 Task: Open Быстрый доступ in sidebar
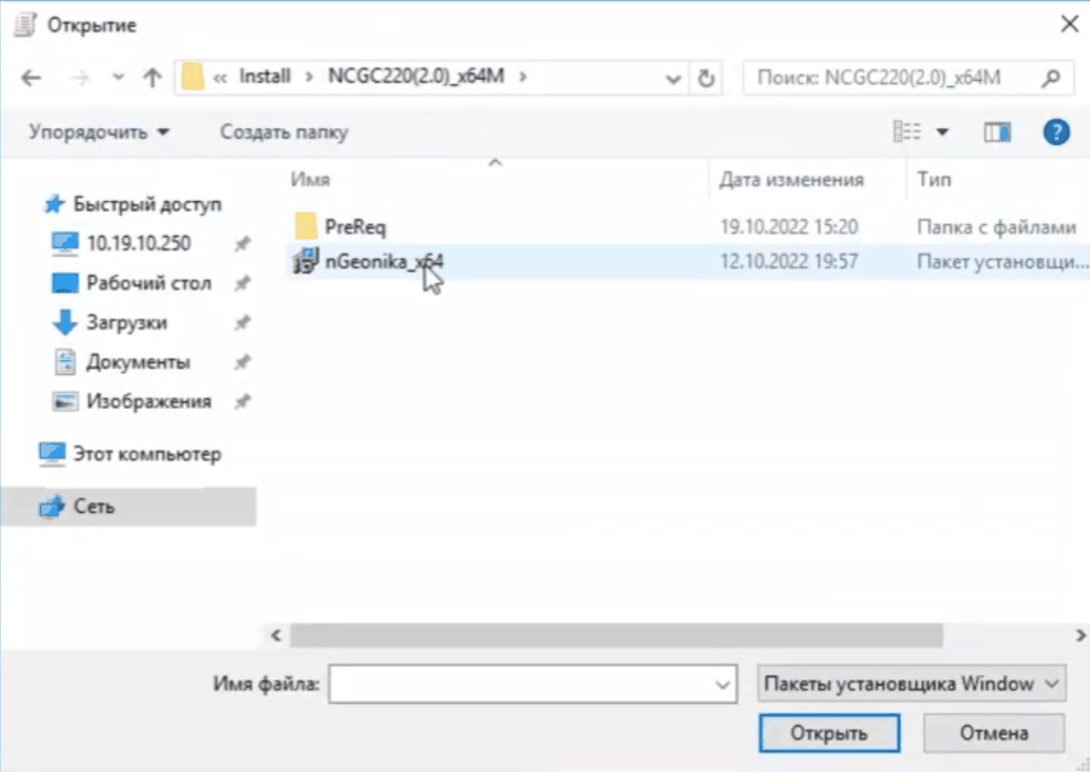click(x=132, y=205)
